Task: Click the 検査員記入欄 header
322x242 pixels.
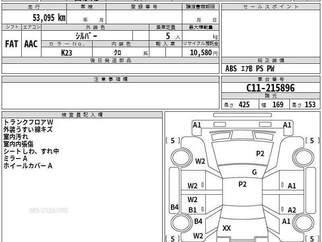Action: [x=82, y=115]
